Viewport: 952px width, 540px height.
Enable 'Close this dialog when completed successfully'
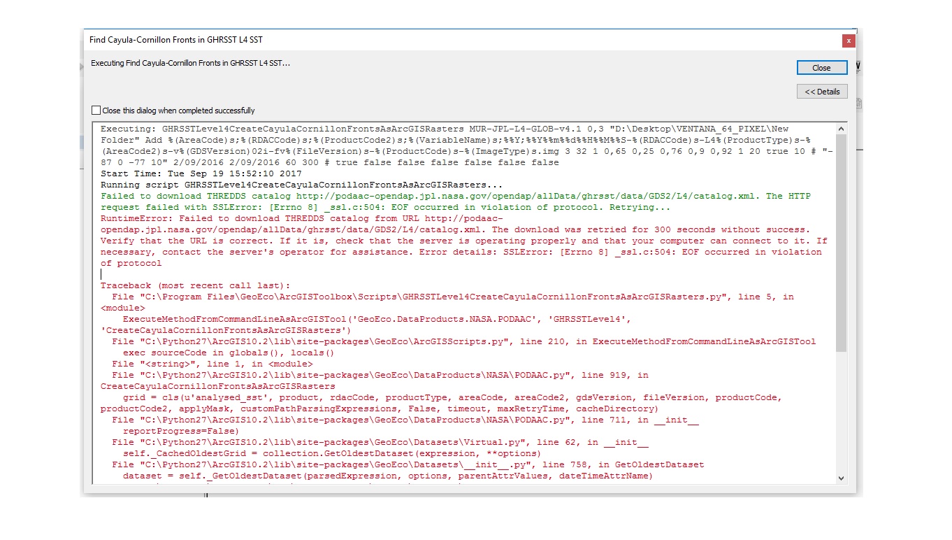[x=96, y=111]
